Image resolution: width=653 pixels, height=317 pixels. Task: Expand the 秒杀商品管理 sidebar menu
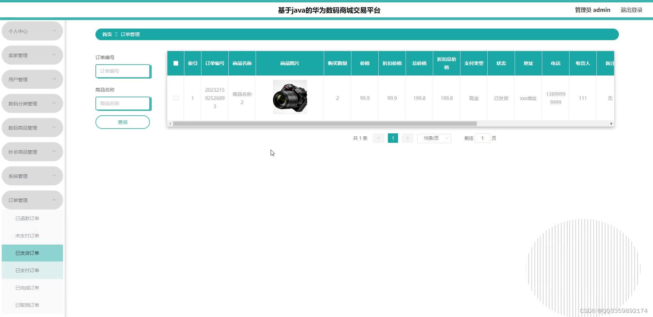pyautogui.click(x=32, y=152)
